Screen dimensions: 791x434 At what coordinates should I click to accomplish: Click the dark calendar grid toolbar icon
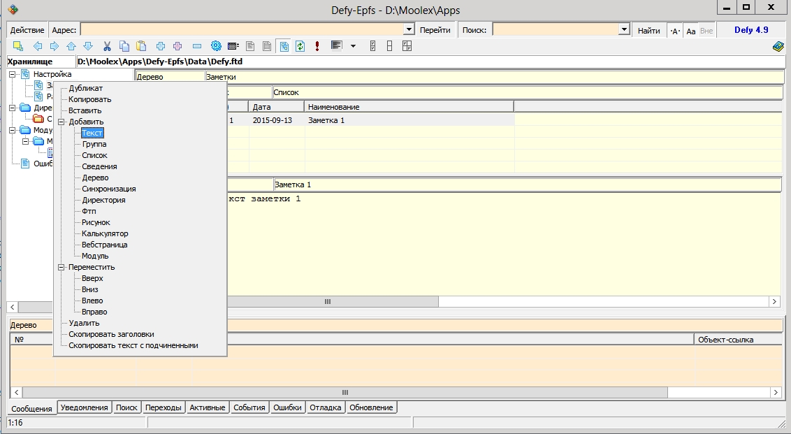(x=233, y=46)
